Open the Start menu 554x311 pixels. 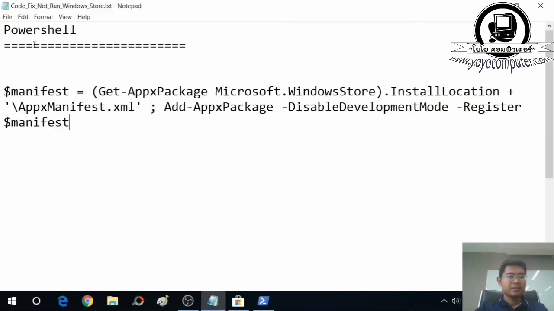(x=12, y=301)
